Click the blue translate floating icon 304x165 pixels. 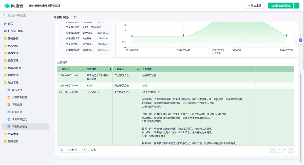300,40
